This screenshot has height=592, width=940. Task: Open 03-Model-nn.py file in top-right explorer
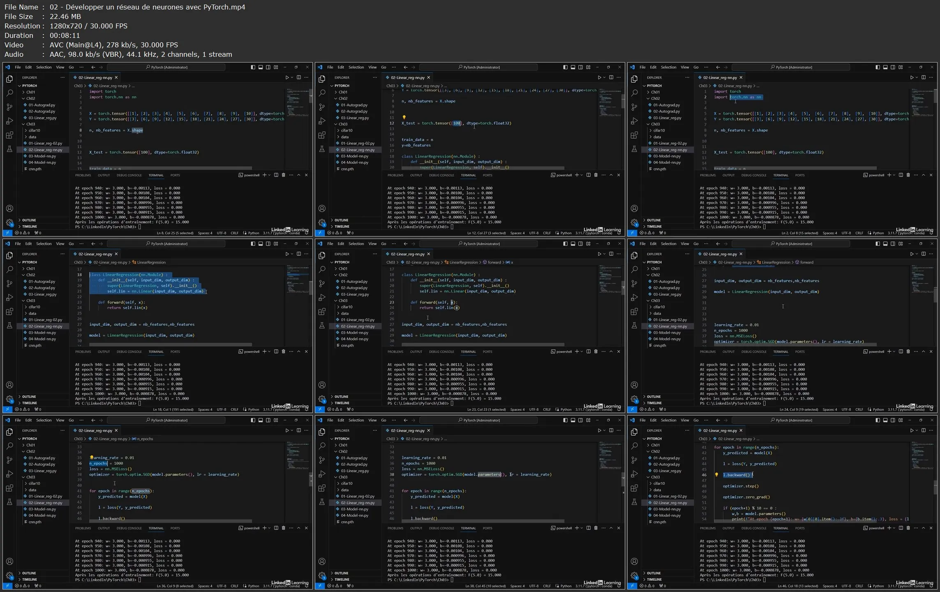[667, 156]
